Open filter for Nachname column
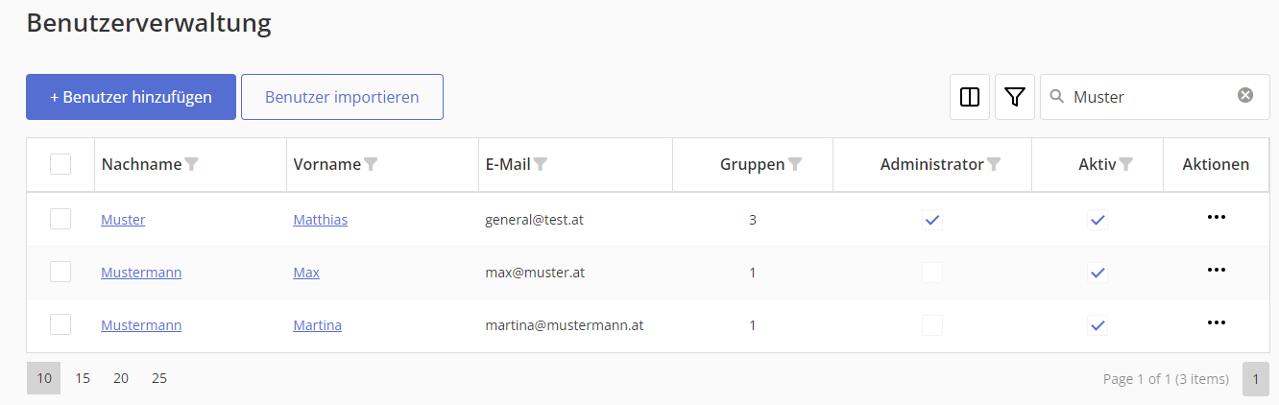This screenshot has height=405, width=1279. point(191,164)
